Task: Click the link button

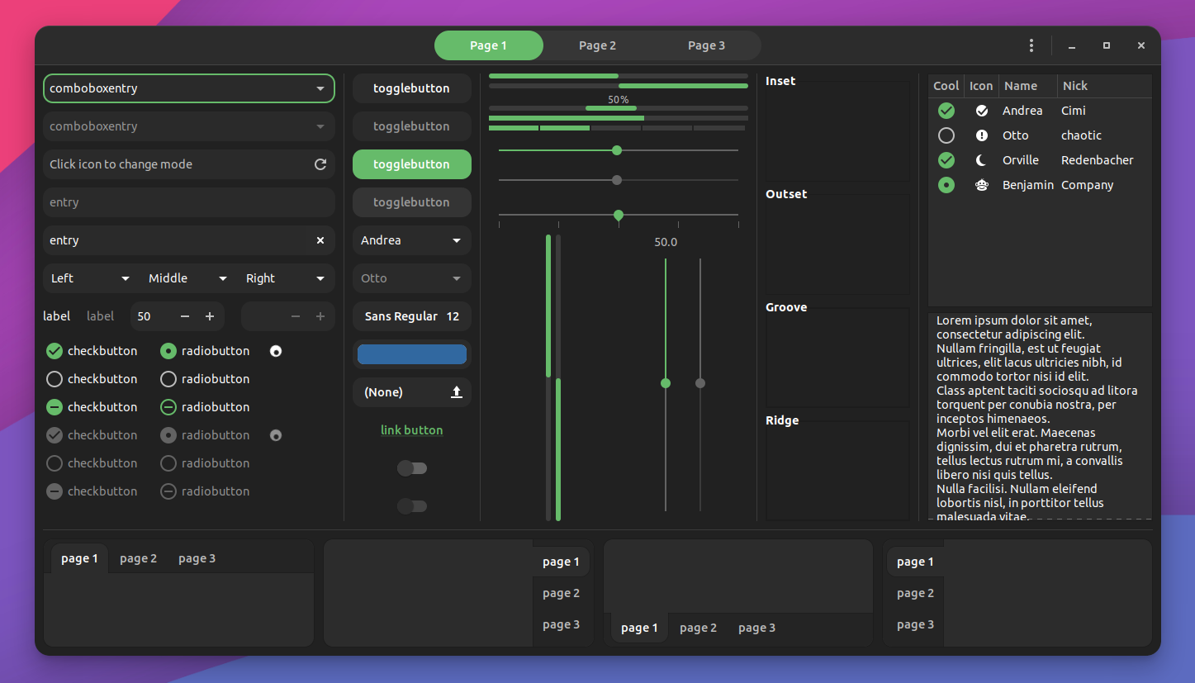Action: coord(411,429)
